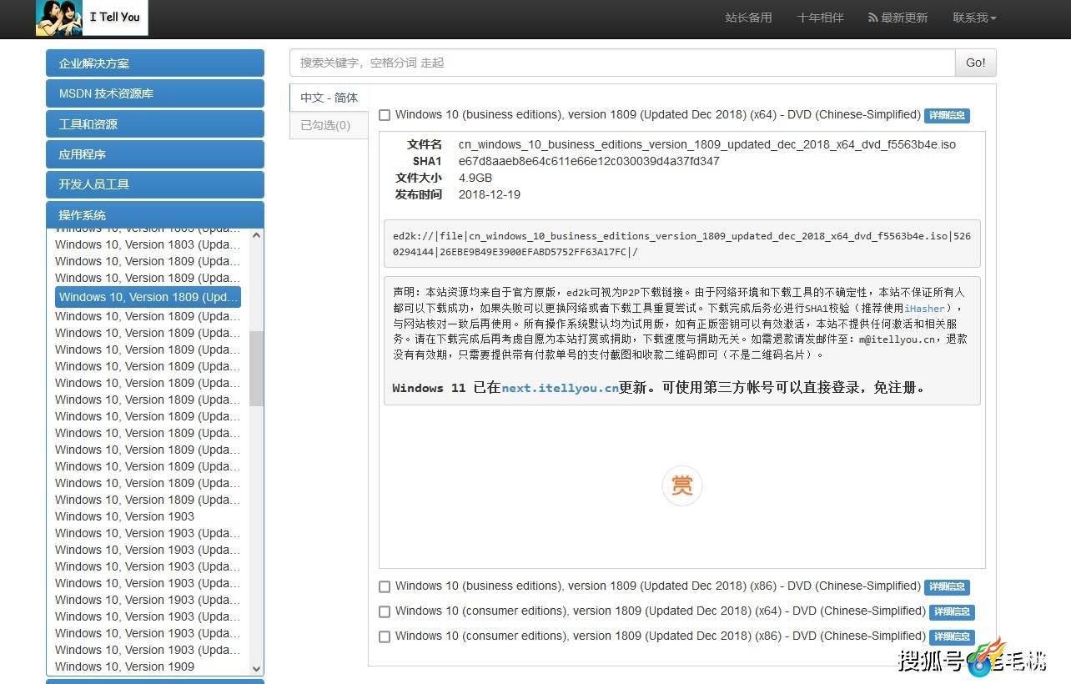Image resolution: width=1071 pixels, height=684 pixels.
Task: Click the file size value 4.9GB
Action: pos(475,178)
